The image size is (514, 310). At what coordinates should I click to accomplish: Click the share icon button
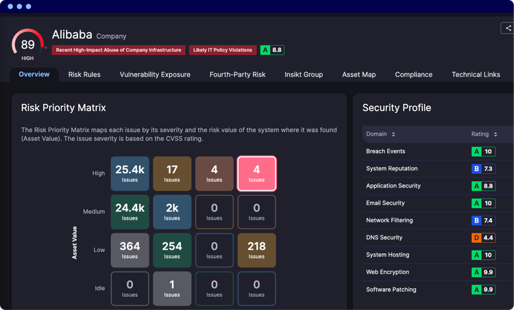click(508, 28)
